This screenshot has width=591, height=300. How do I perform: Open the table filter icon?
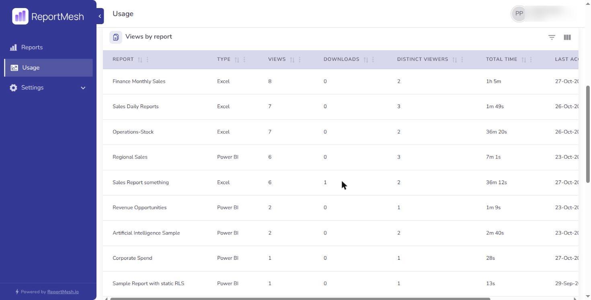[552, 37]
